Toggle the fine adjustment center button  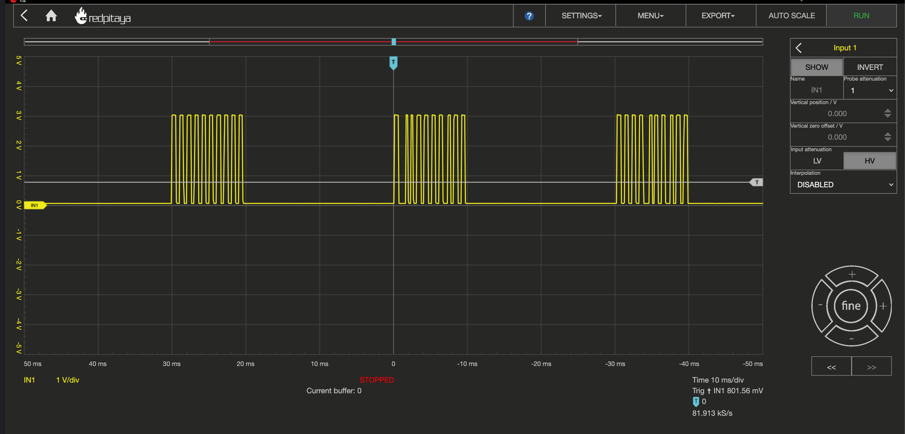[851, 306]
